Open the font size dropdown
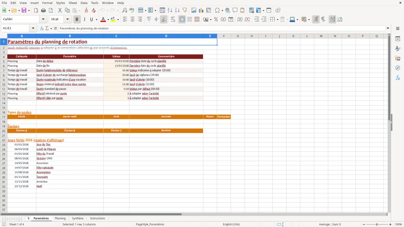Image resolution: width=404 pixels, height=227 pixels. (x=67, y=20)
